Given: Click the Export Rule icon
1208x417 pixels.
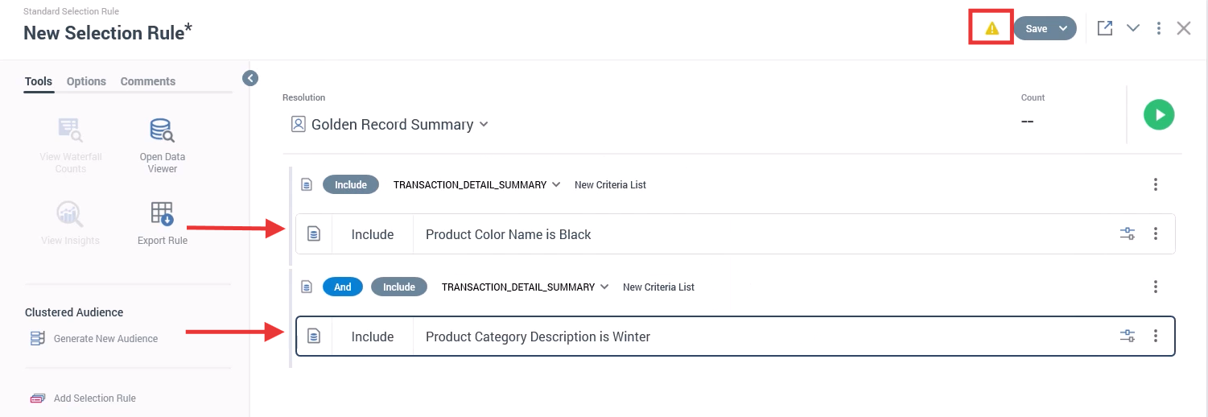Looking at the screenshot, I should click(162, 213).
